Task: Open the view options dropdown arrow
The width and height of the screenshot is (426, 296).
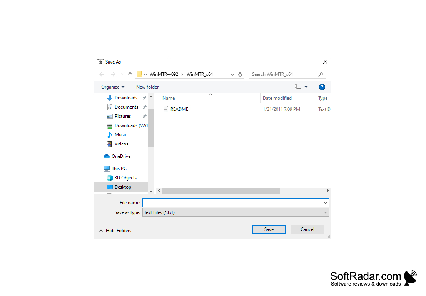Action: tap(306, 87)
